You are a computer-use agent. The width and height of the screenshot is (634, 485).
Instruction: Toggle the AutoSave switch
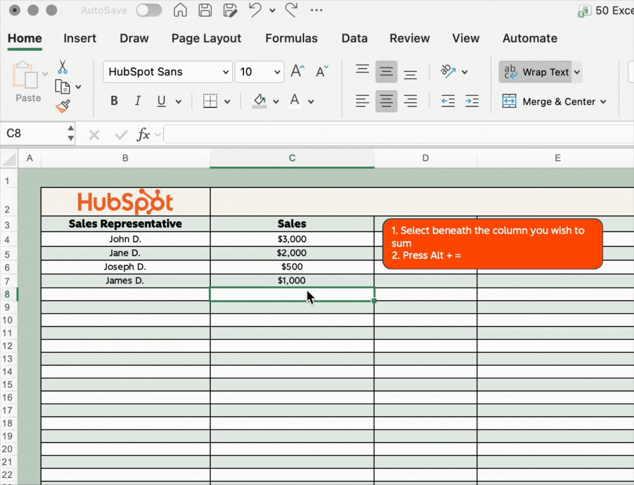[149, 10]
